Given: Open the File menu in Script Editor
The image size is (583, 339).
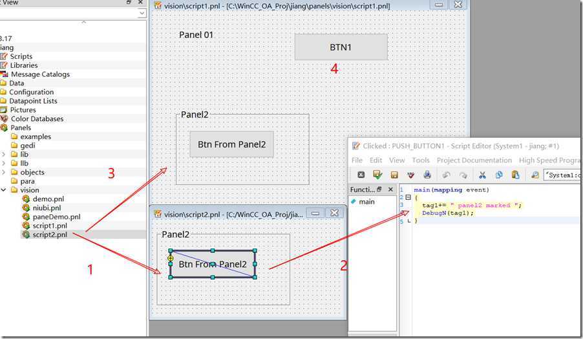Looking at the screenshot, I should (x=357, y=160).
